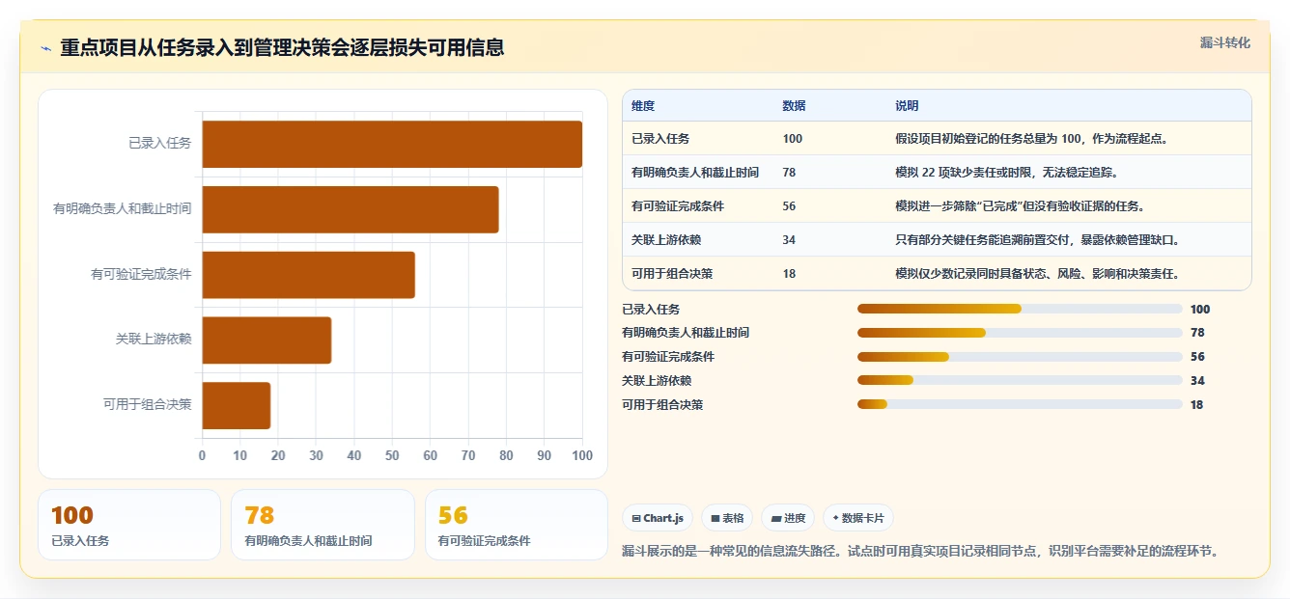The width and height of the screenshot is (1290, 599).
Task: Click the description starting 模拟 22 项
Action: pos(1007,173)
